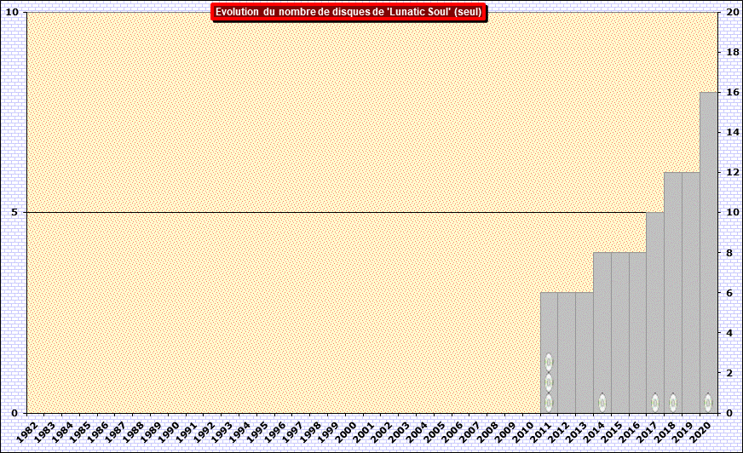Click the year label 1994
743x453 pixels.
[239, 432]
